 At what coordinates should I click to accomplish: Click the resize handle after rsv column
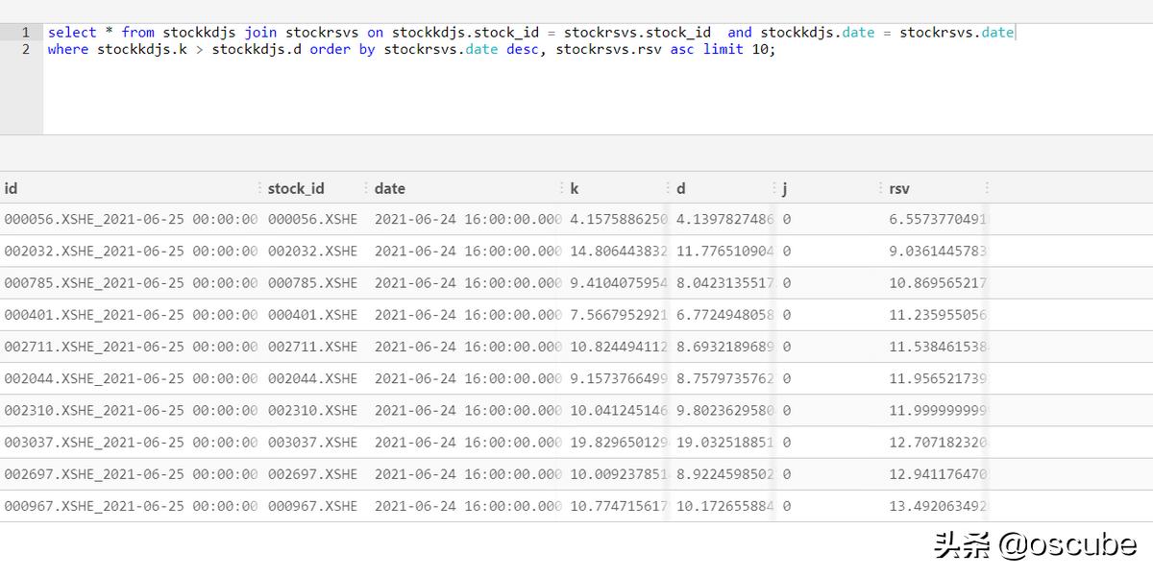[x=987, y=188]
